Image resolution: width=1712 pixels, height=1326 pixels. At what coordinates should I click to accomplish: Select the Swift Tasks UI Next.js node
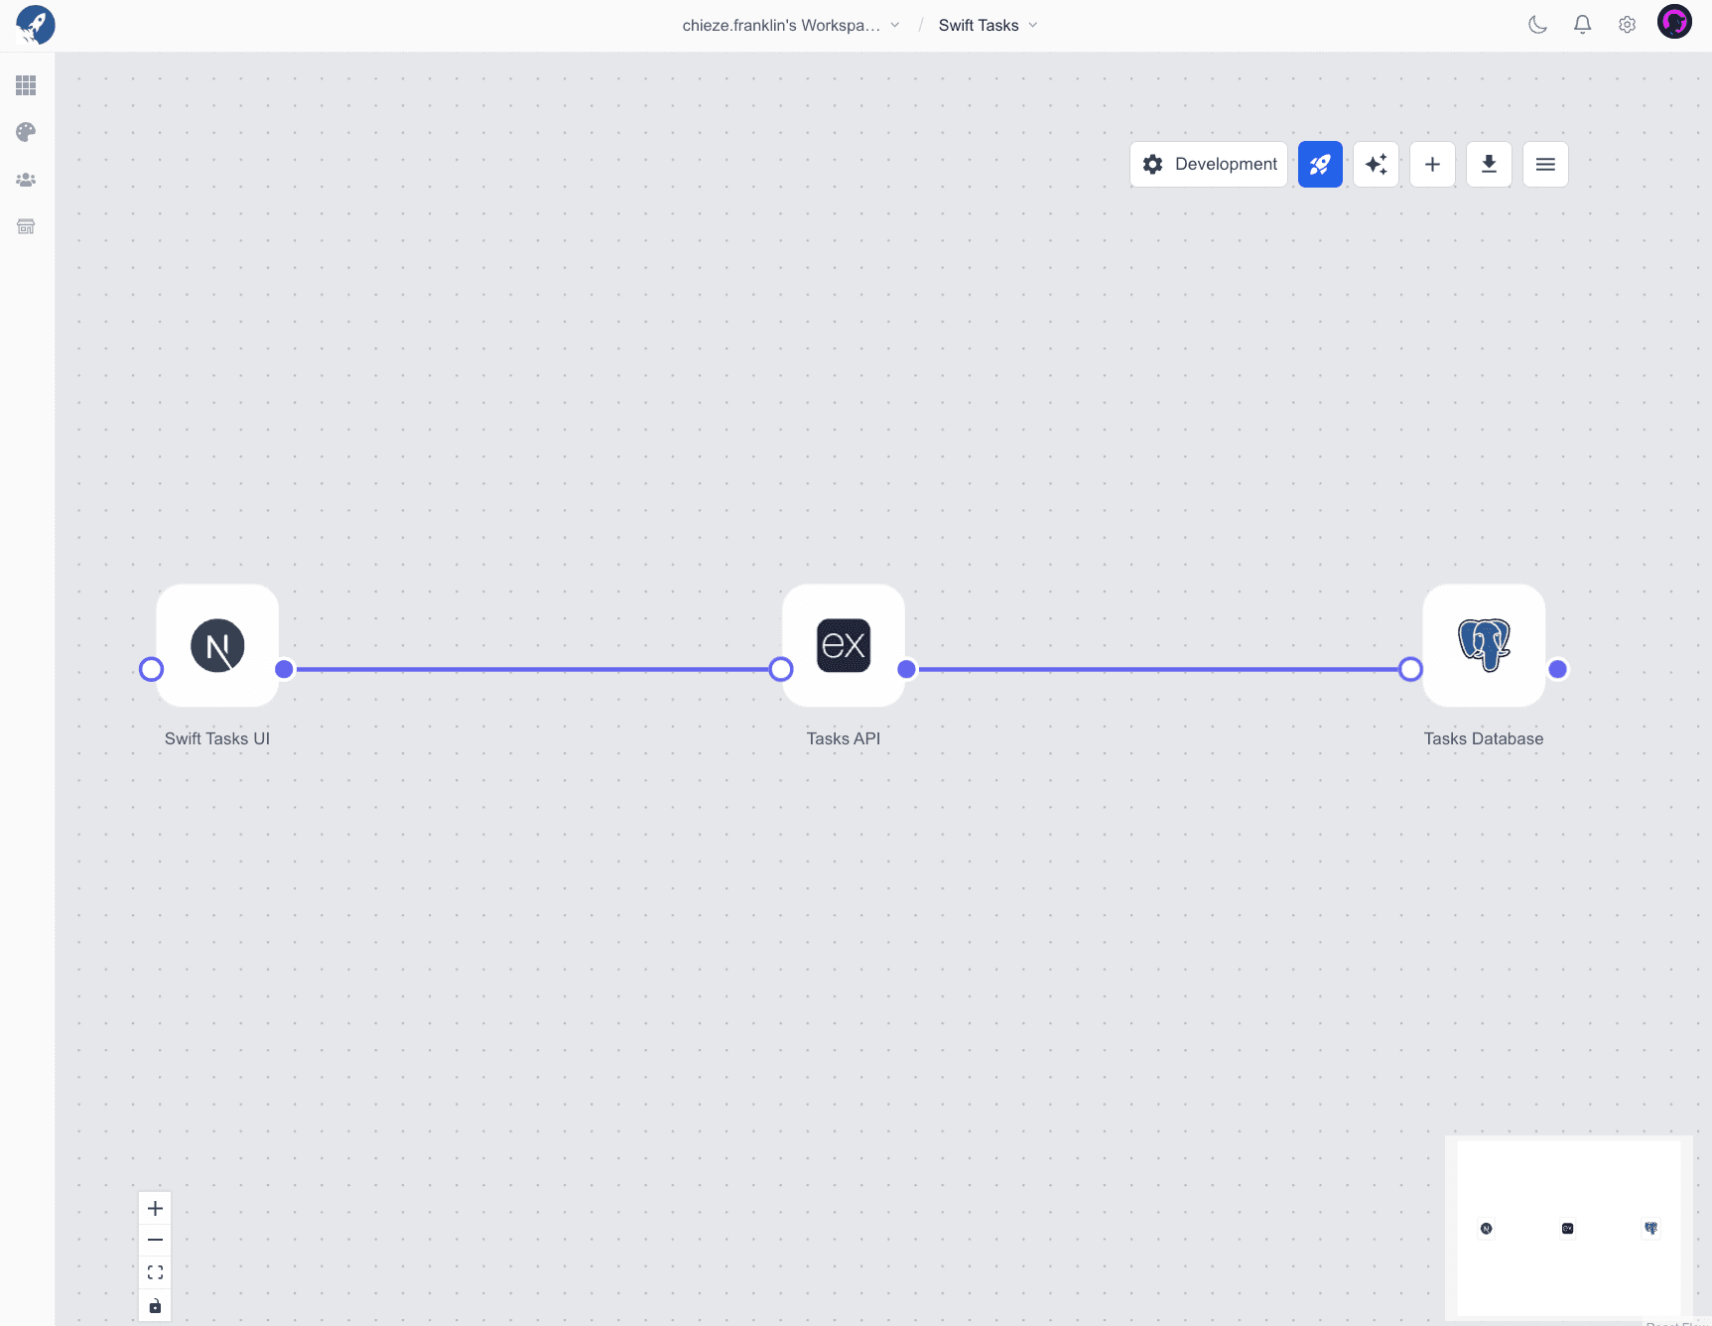[217, 645]
